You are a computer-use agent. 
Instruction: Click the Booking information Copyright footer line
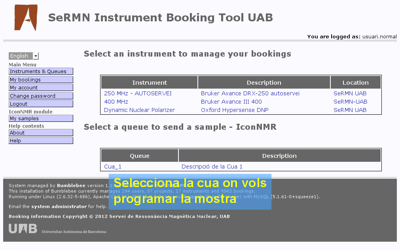point(119,216)
